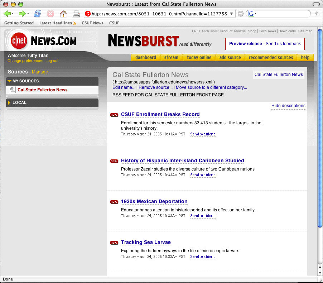The image size is (323, 283).
Task: Click the RSS icon next to Latest Headlines
Action: 74,23
